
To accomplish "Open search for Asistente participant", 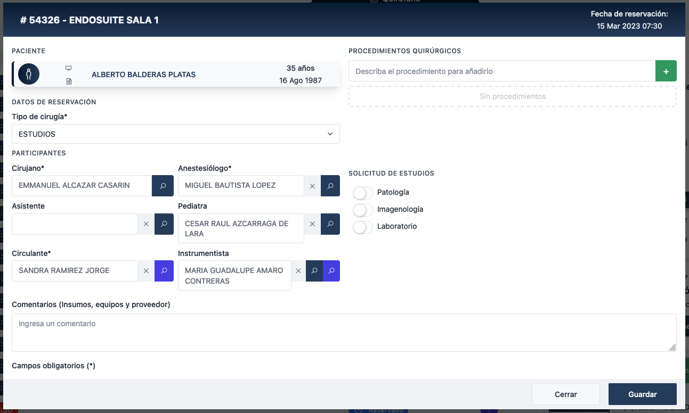I will [164, 224].
